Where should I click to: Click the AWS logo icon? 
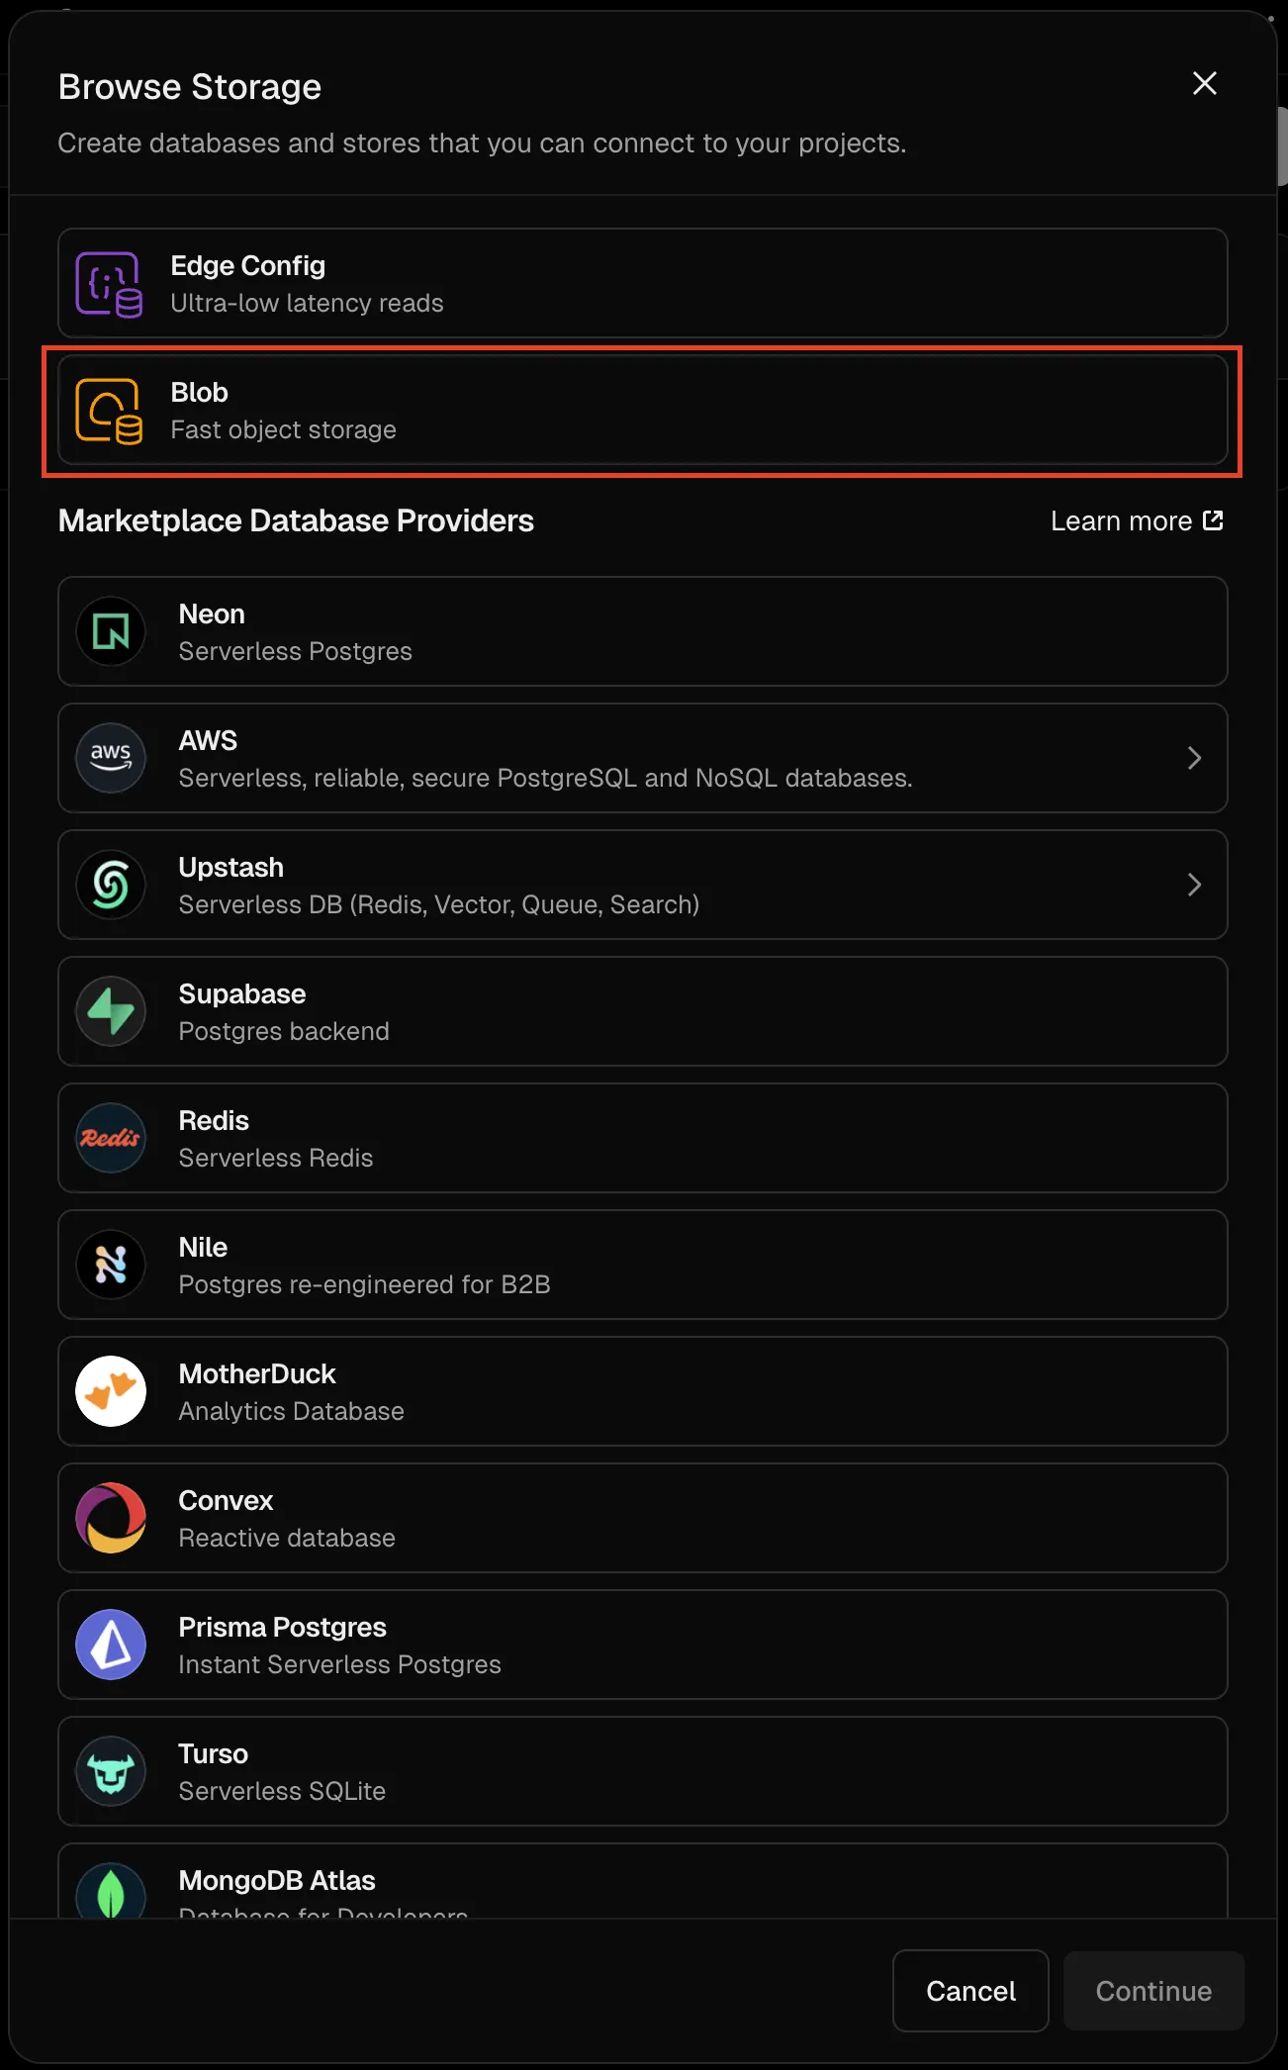click(111, 758)
